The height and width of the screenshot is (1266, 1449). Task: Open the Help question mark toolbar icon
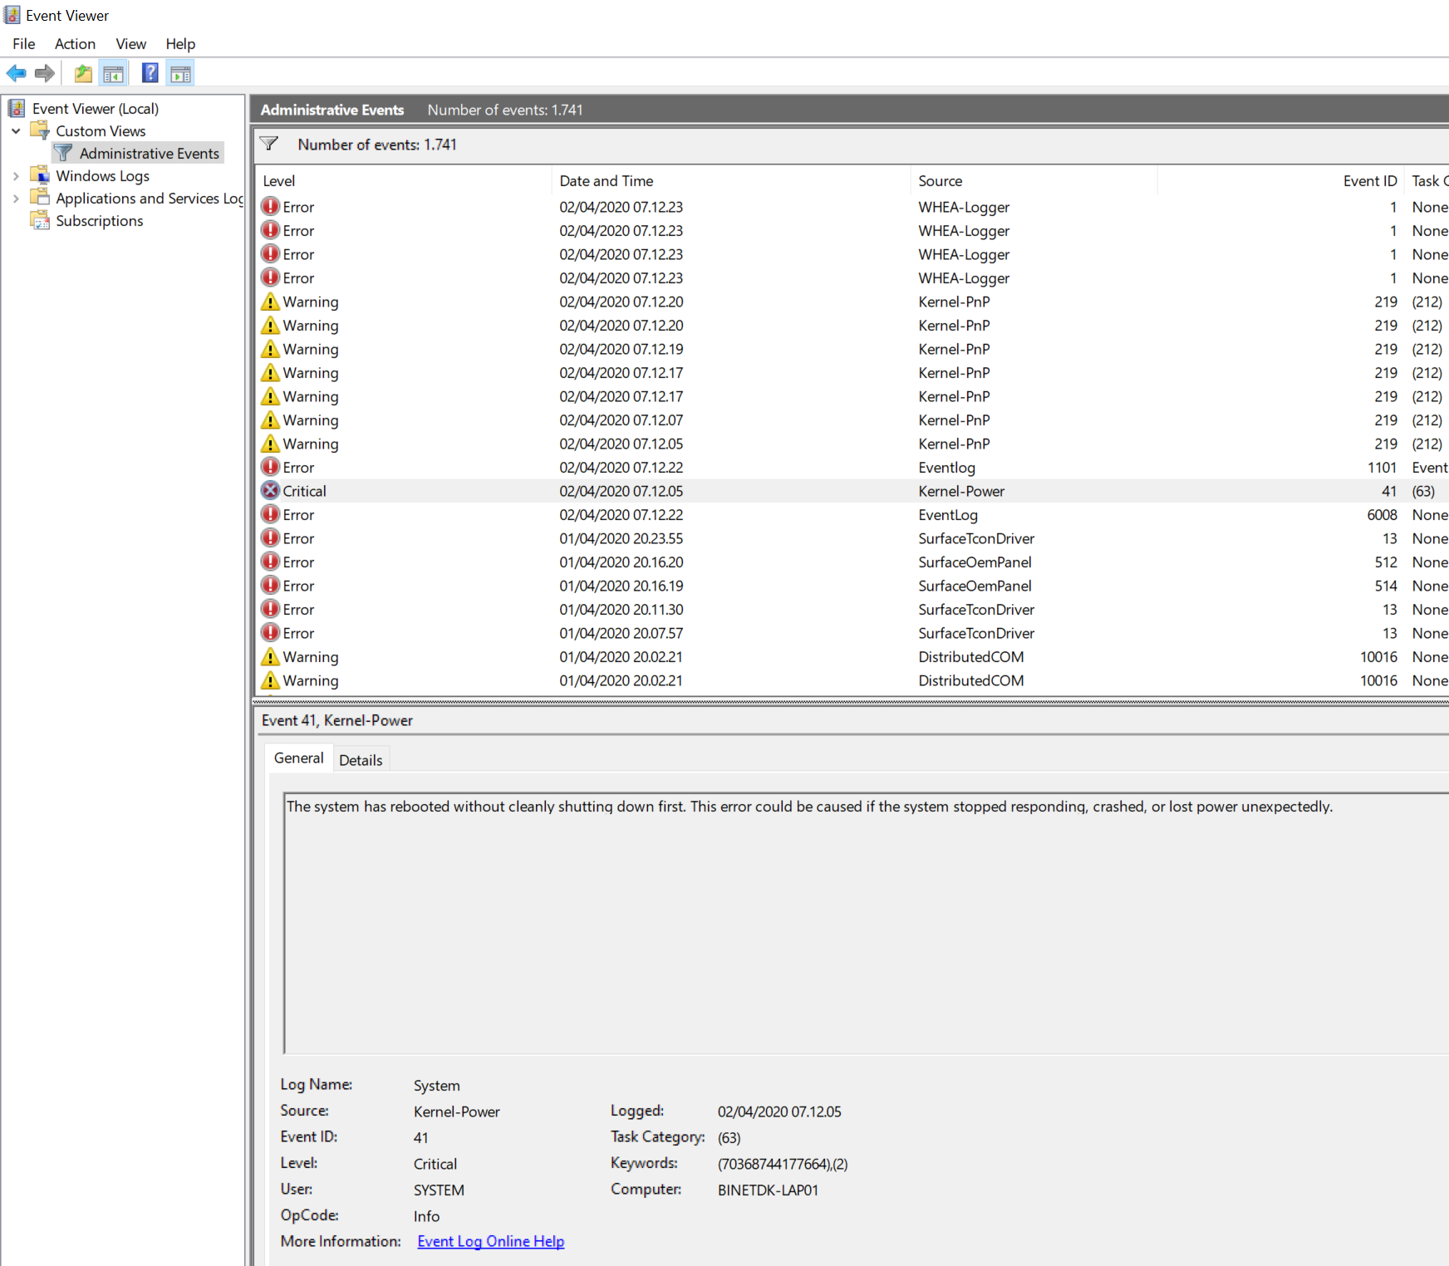[150, 73]
